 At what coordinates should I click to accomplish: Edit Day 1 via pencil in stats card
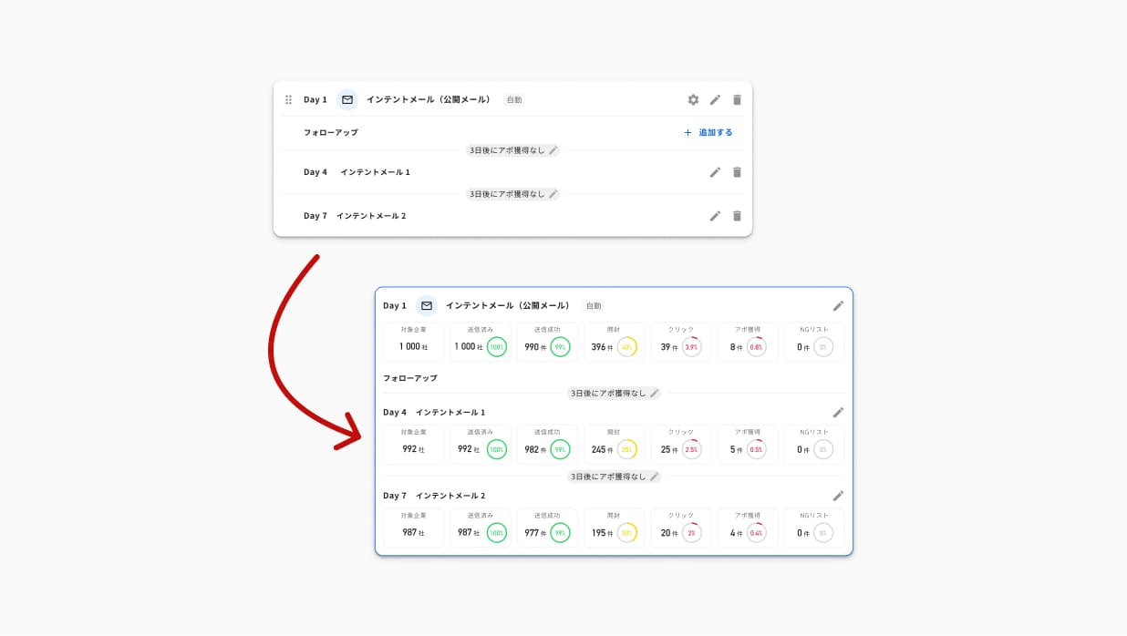click(838, 306)
